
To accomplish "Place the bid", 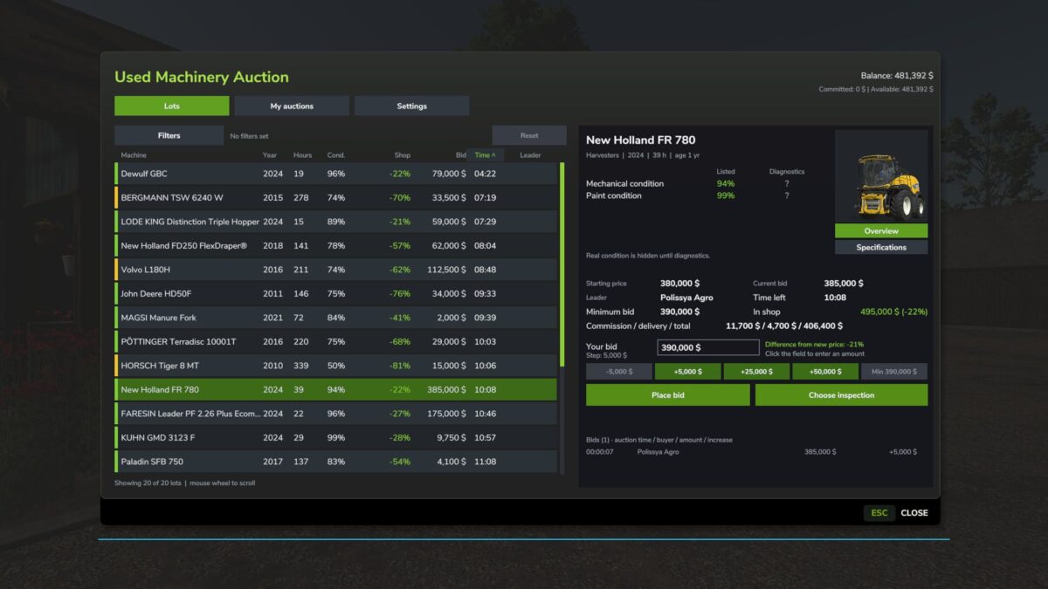I will (x=668, y=395).
